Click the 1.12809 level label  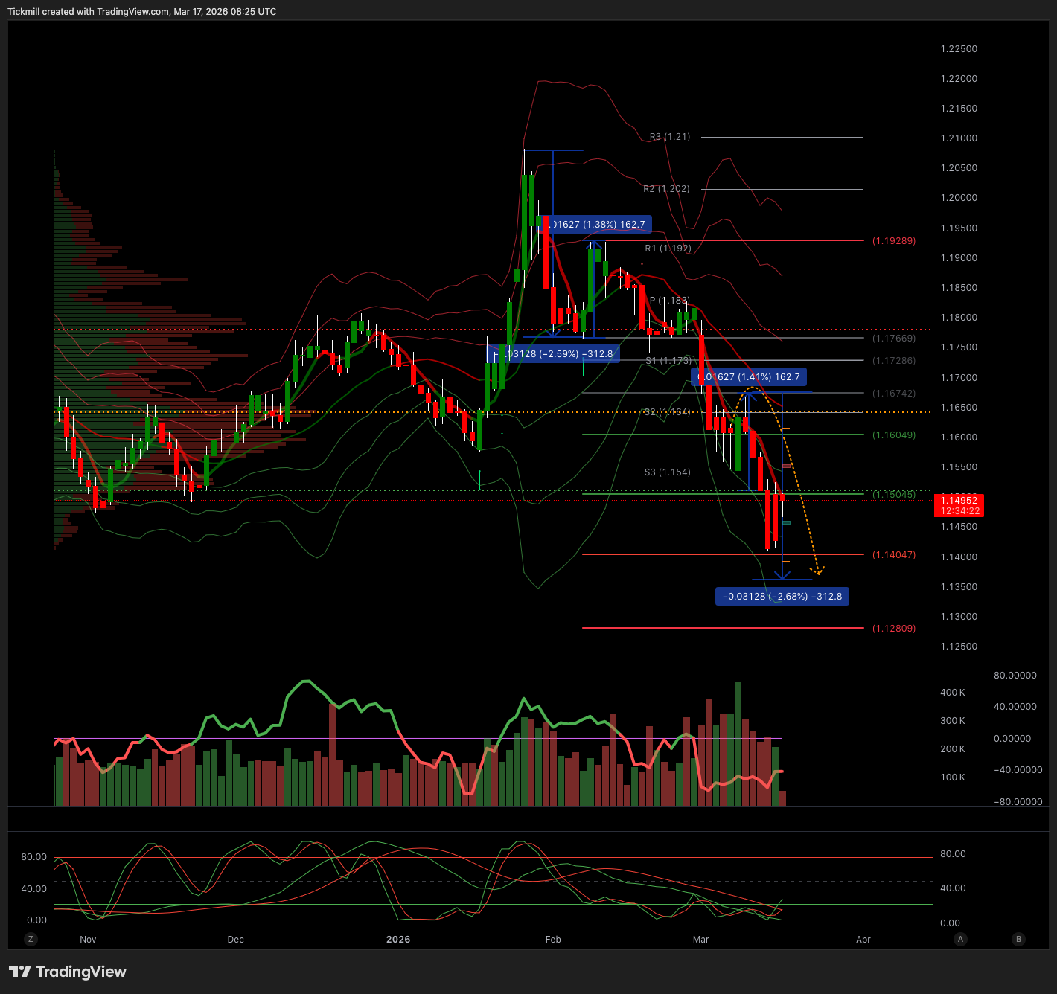click(x=894, y=629)
